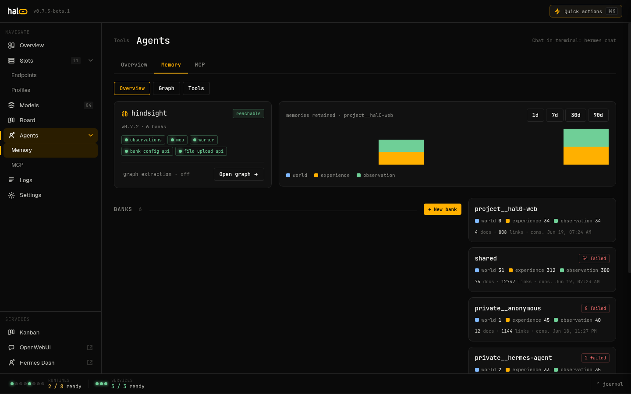Click the hindsight brain icon
The height and width of the screenshot is (394, 631).
point(124,113)
